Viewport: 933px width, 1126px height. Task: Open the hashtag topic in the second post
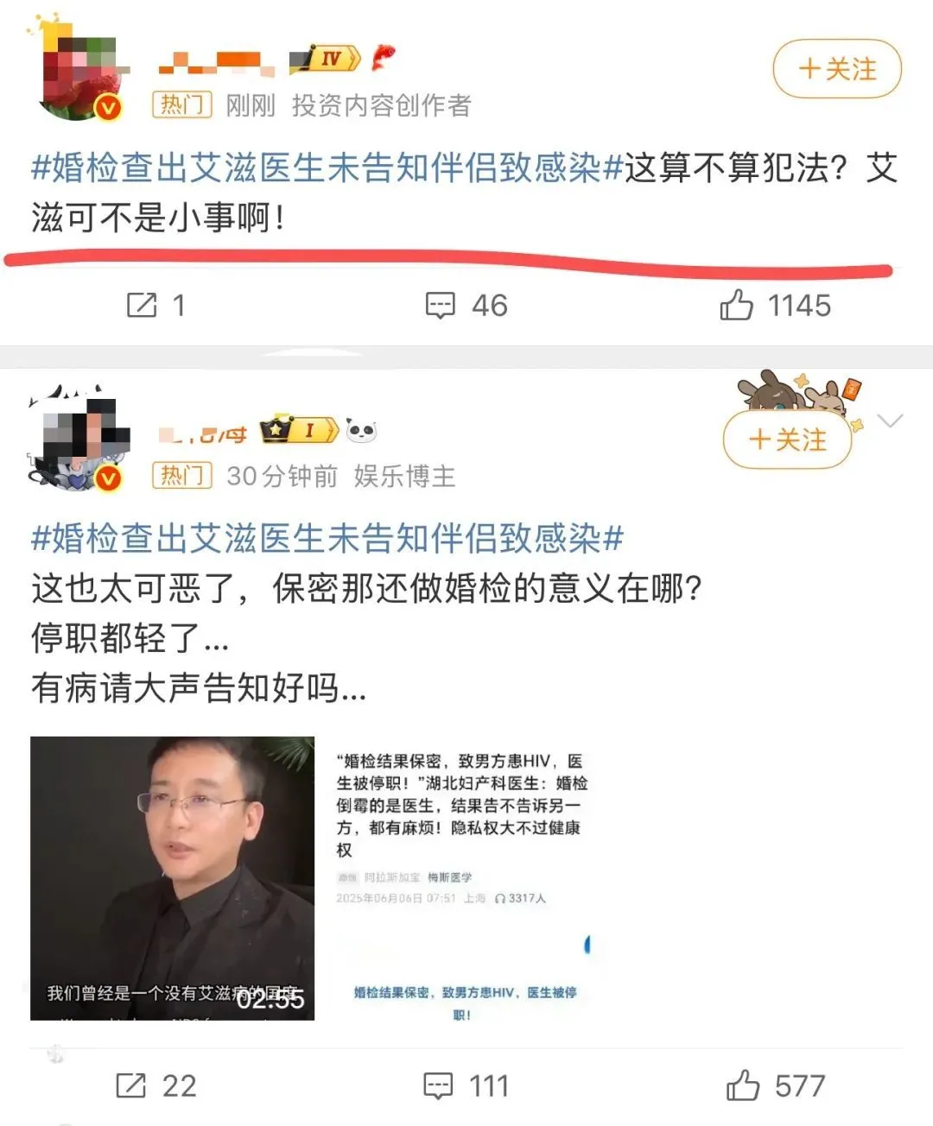tap(327, 538)
